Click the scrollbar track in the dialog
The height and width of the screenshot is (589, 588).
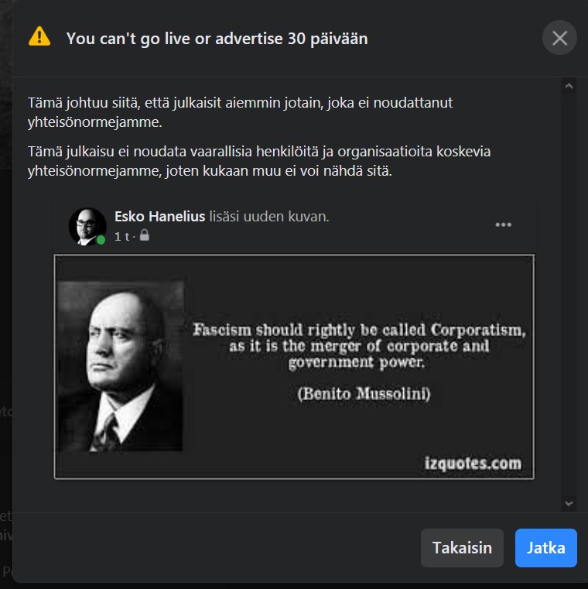click(x=569, y=294)
